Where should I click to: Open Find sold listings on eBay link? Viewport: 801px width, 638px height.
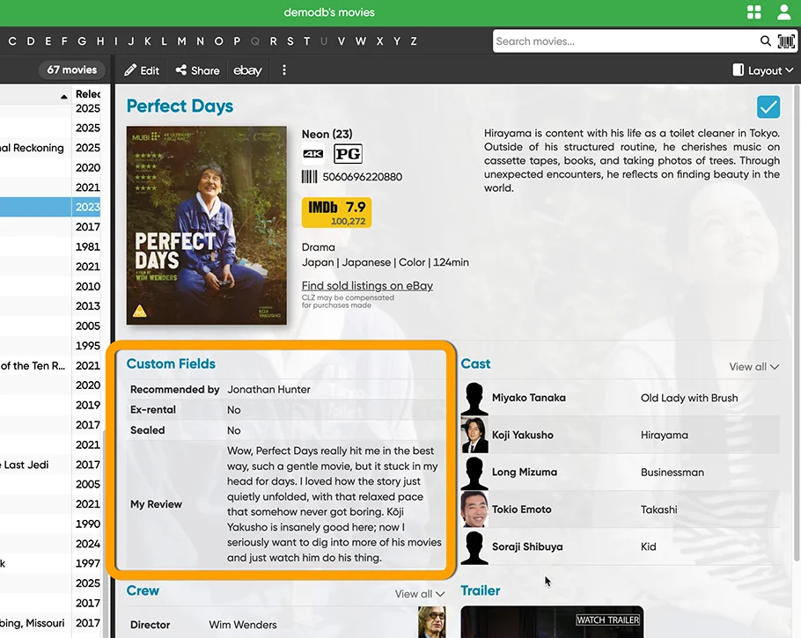click(x=367, y=286)
